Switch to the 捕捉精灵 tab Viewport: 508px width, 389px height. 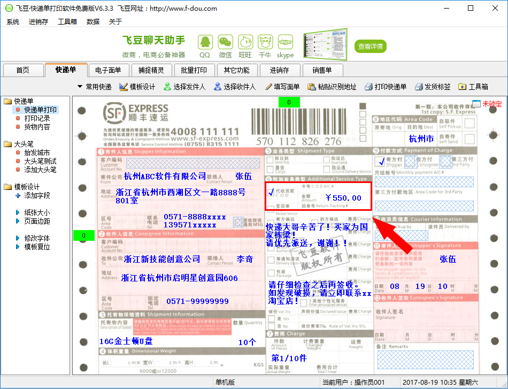(x=151, y=70)
